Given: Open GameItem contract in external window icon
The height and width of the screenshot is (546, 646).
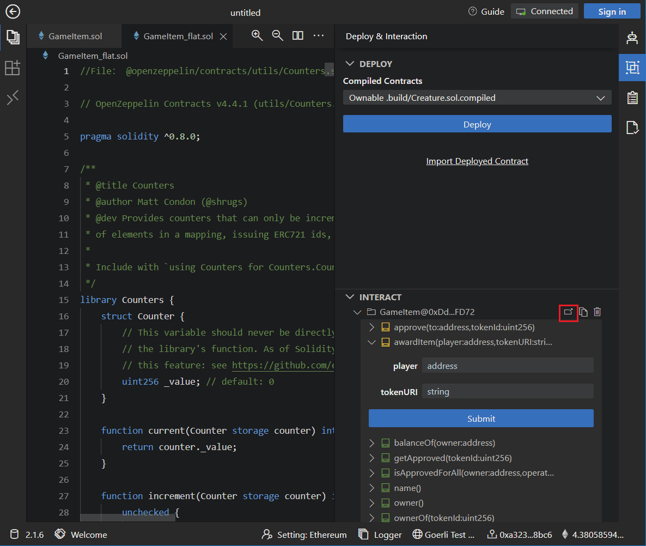Looking at the screenshot, I should click(x=568, y=312).
